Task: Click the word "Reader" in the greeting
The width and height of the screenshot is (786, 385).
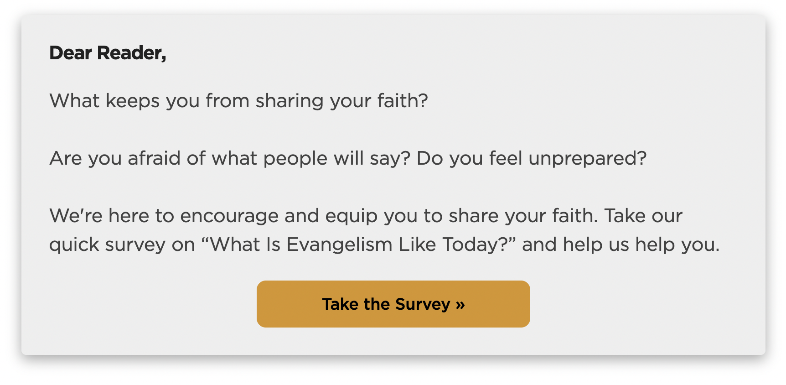Action: click(x=129, y=53)
